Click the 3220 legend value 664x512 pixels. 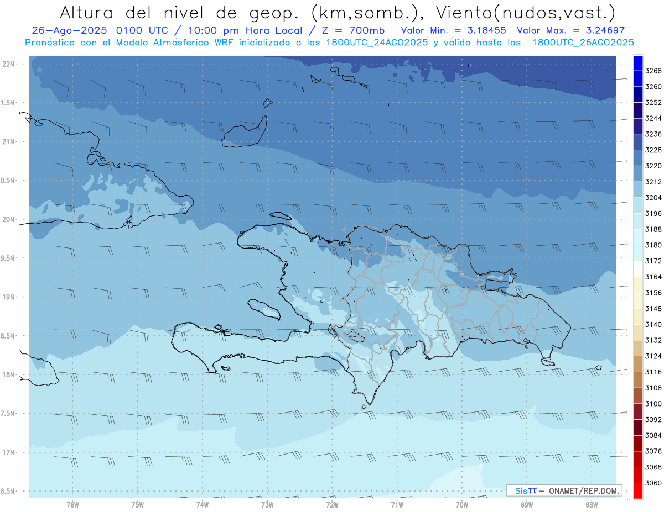click(653, 166)
